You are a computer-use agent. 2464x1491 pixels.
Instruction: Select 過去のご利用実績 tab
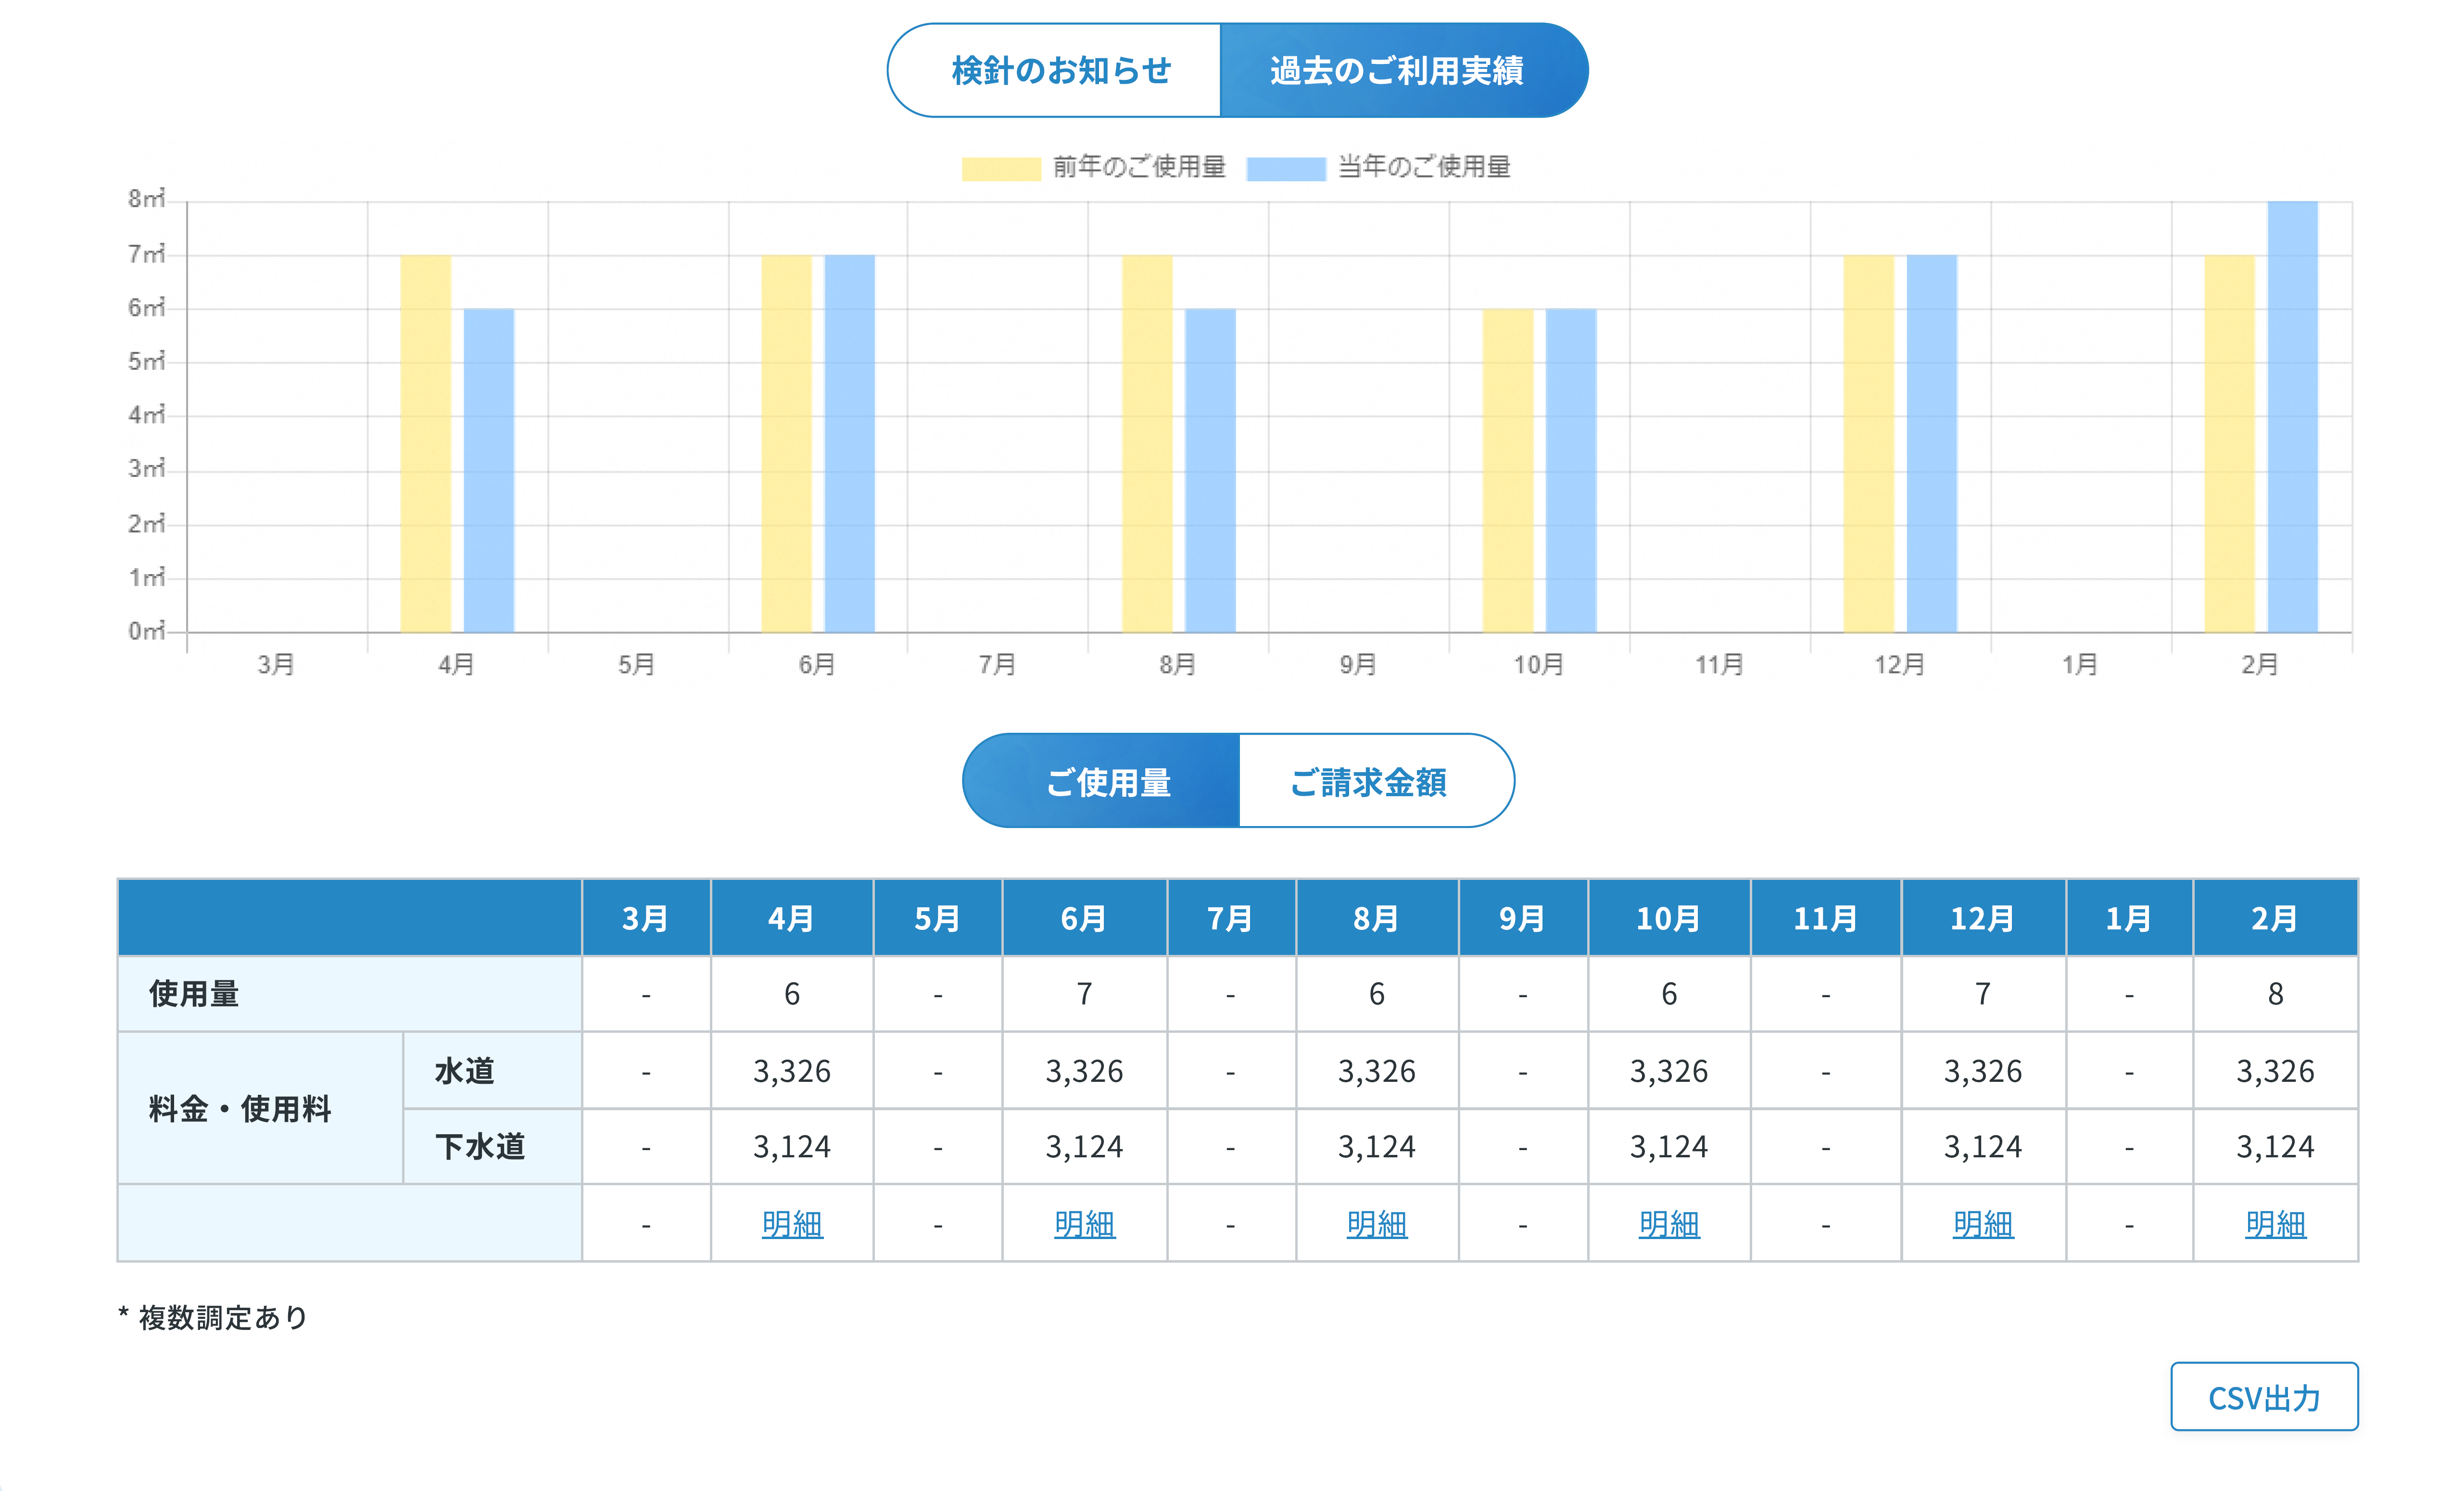pyautogui.click(x=1404, y=70)
